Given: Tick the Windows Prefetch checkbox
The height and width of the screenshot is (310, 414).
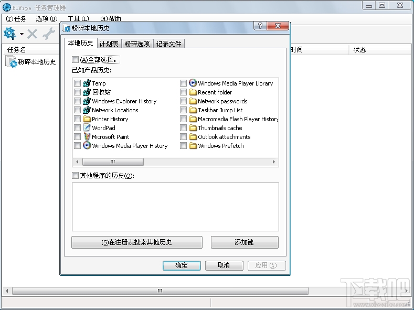Looking at the screenshot, I should tap(183, 146).
